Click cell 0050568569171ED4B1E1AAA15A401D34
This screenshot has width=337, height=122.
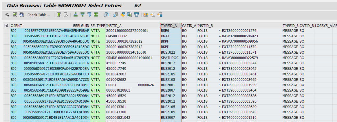point(56,118)
